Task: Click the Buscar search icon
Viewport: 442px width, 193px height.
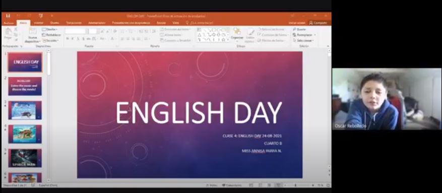Action: point(294,29)
